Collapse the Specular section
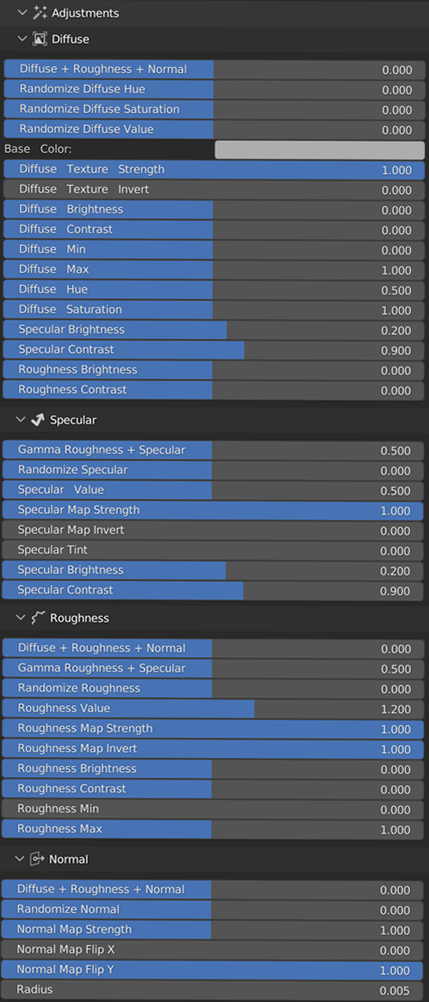This screenshot has width=429, height=1002. point(22,420)
